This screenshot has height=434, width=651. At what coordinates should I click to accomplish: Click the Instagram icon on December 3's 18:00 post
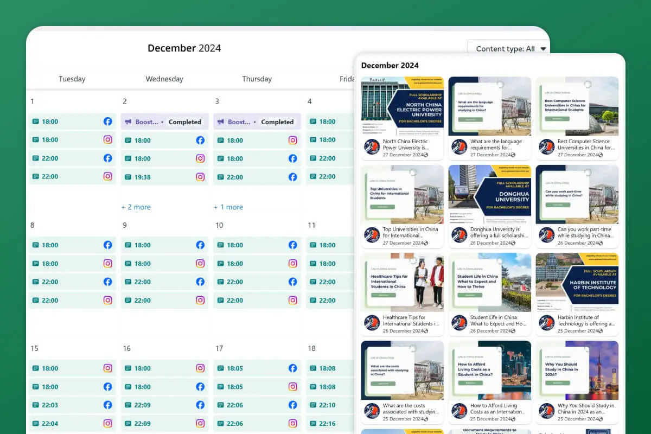pos(293,140)
